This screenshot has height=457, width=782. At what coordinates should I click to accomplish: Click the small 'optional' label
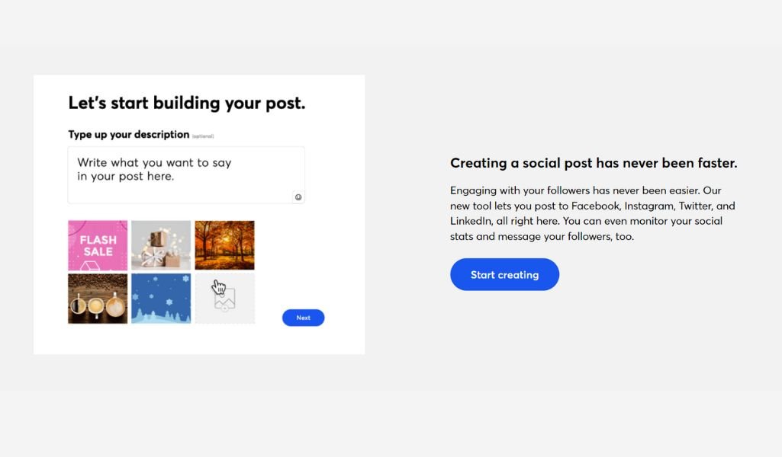pos(203,136)
